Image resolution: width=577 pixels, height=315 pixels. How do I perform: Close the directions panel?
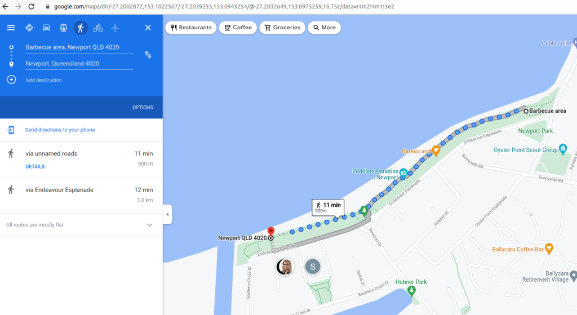point(148,28)
